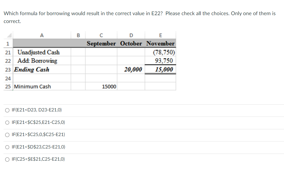Click the November column header
284x172 pixels.
[161, 44]
